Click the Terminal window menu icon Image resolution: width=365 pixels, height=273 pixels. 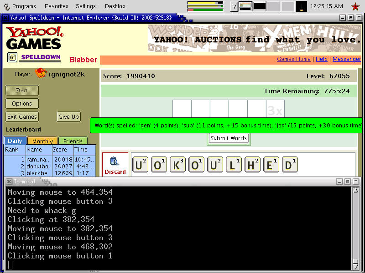point(9,182)
